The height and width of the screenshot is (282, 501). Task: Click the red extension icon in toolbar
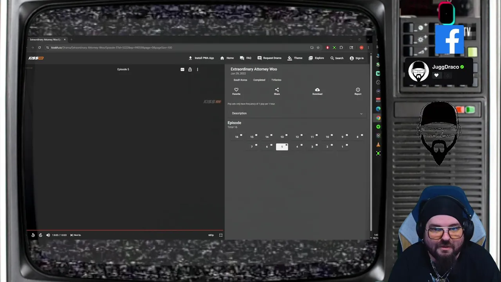point(328,47)
